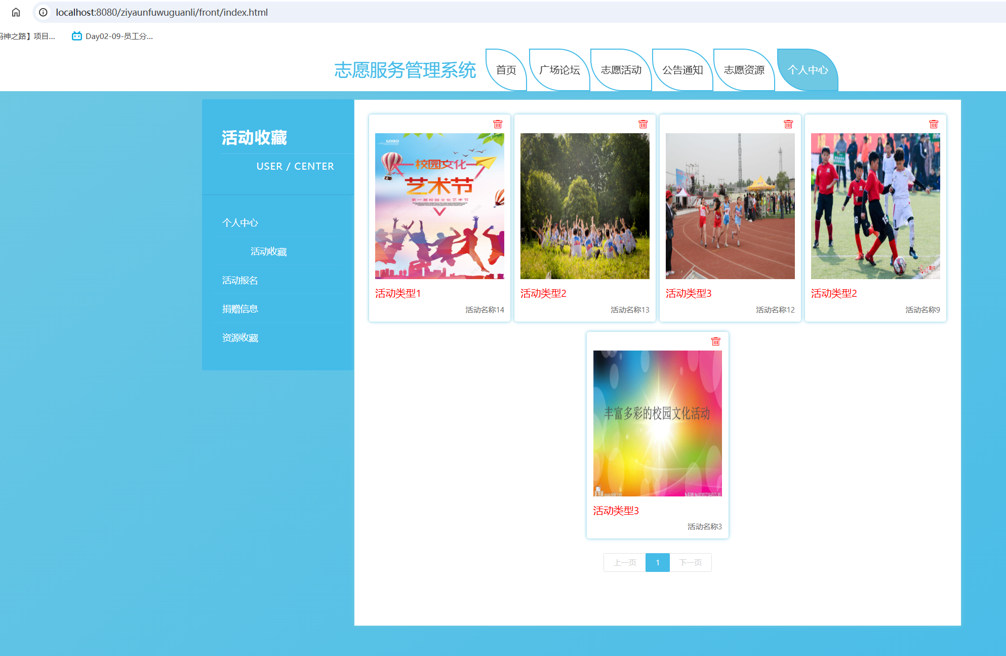The width and height of the screenshot is (1006, 656).
Task: Open 活动报名 in the sidebar
Action: 240,280
